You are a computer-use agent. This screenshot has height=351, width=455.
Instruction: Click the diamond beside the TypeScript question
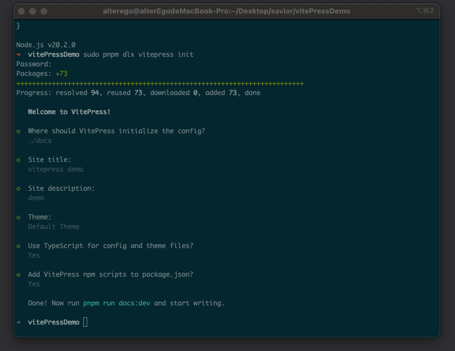click(x=19, y=246)
